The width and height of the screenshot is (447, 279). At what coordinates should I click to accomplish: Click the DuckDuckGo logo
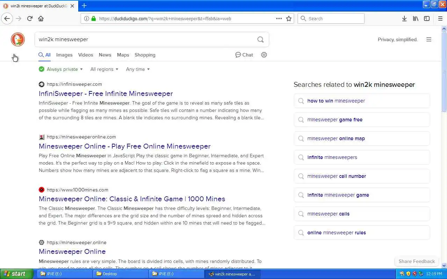tap(18, 39)
